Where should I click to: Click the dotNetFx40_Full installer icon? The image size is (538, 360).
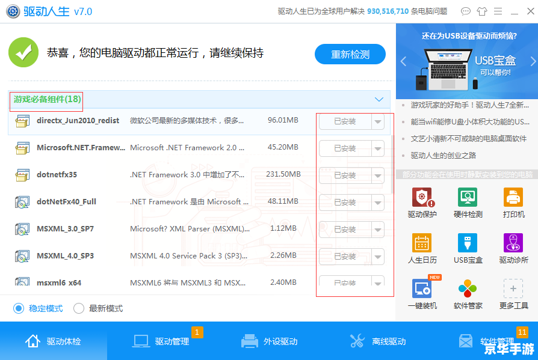coord(22,202)
